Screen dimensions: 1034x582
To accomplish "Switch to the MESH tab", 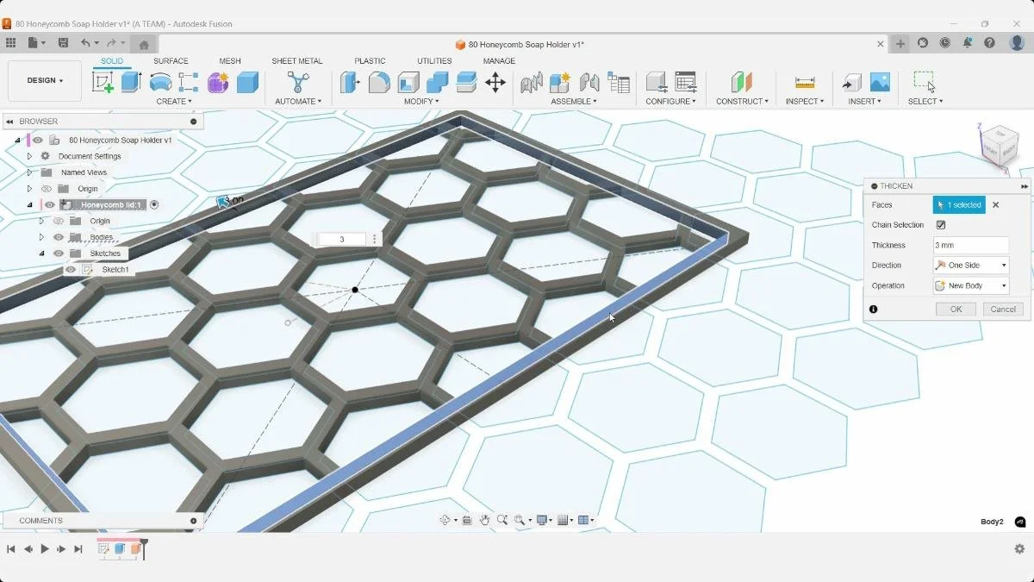I will (x=230, y=61).
